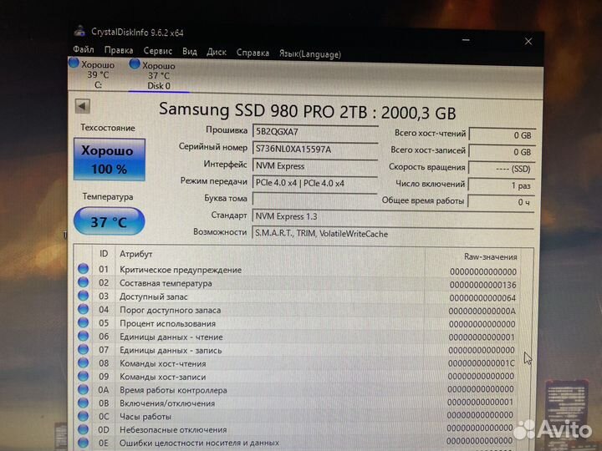Screen dimensions: 602x451
Task: Click the Возможности field with S.M.A.R.T., TRIM
Action: tap(393, 234)
